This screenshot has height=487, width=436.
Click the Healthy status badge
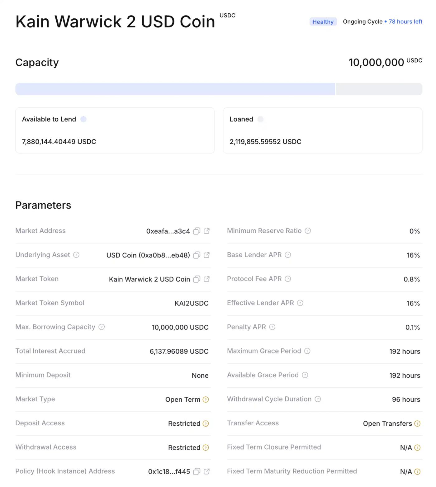click(323, 22)
